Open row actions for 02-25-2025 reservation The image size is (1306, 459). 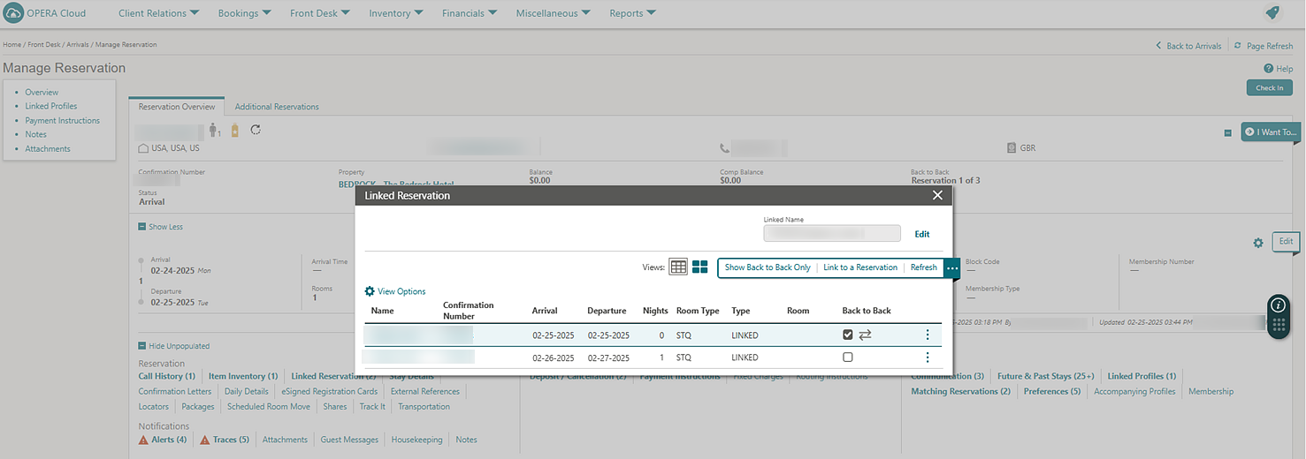point(927,335)
